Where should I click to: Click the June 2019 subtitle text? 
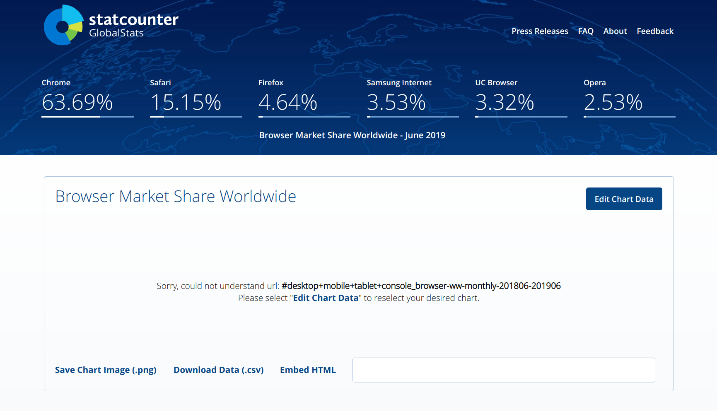pyautogui.click(x=352, y=135)
